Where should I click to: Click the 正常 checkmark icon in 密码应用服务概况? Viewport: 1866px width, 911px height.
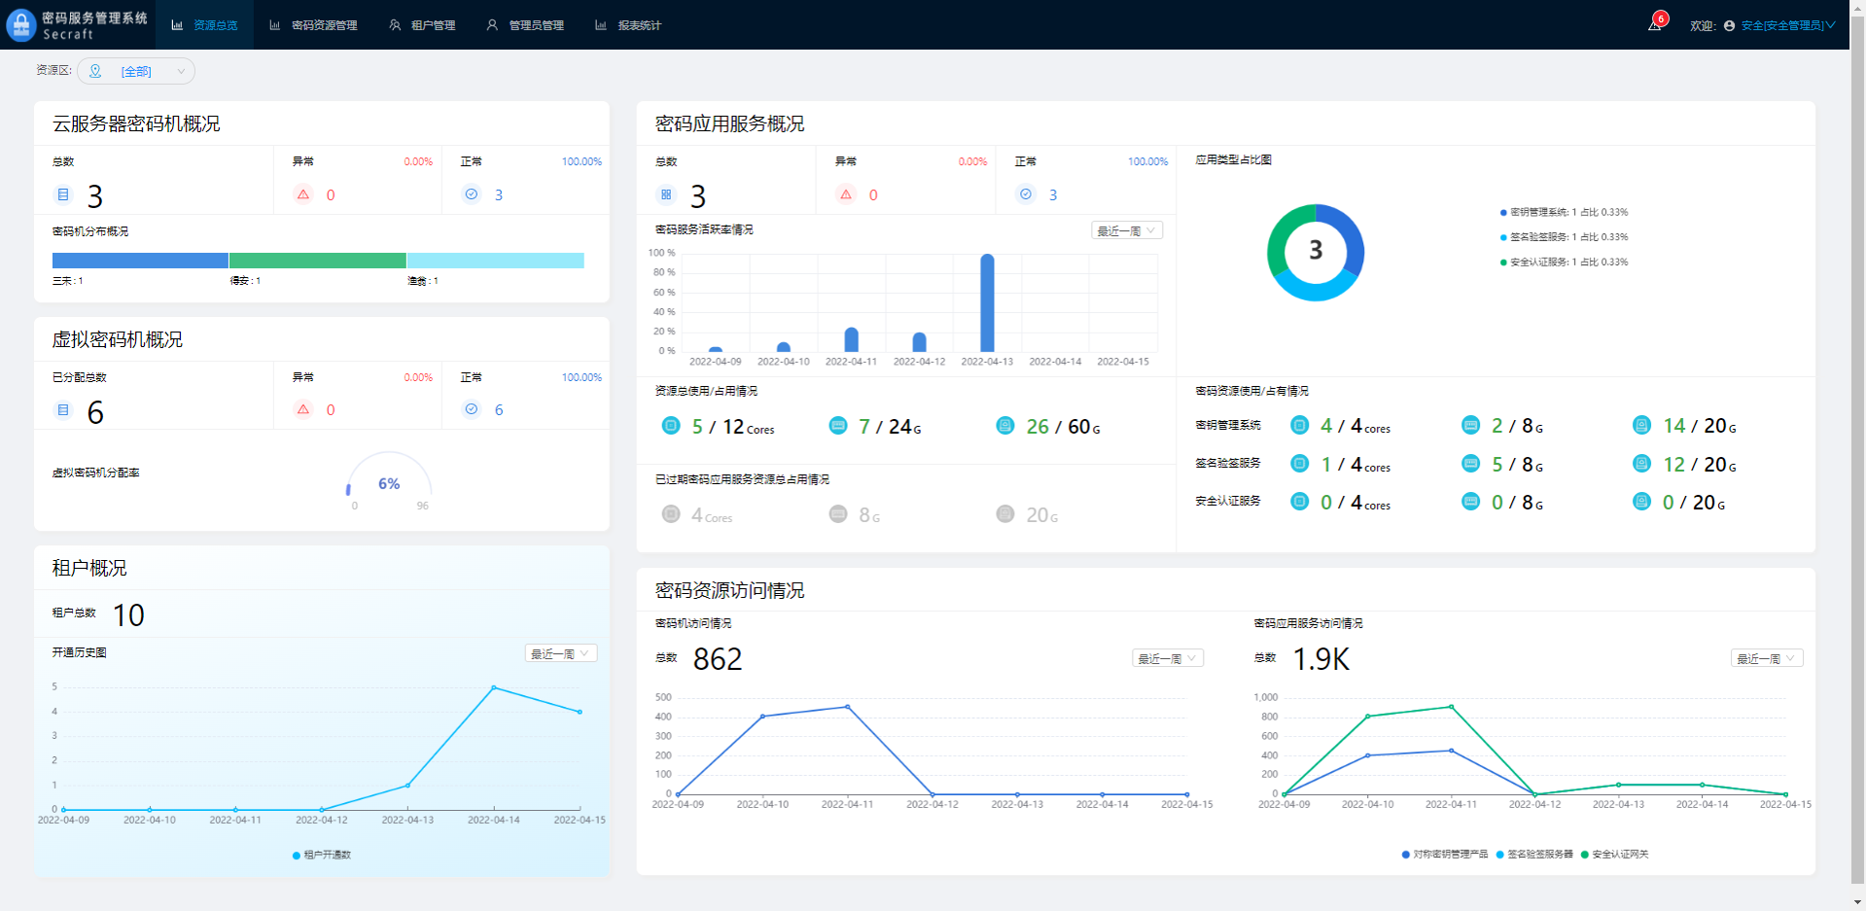1026,194
